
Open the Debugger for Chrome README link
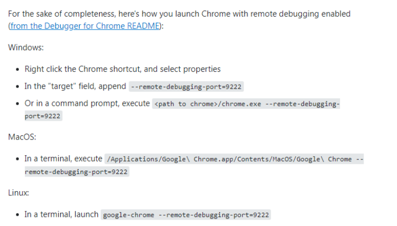point(85,26)
